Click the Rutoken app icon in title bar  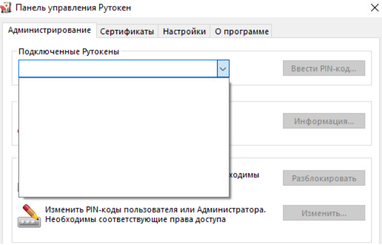[x=6, y=7]
